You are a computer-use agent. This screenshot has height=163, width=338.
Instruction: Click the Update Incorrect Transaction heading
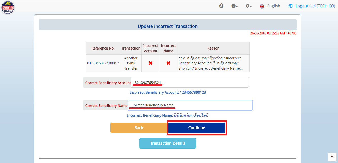[168, 26]
